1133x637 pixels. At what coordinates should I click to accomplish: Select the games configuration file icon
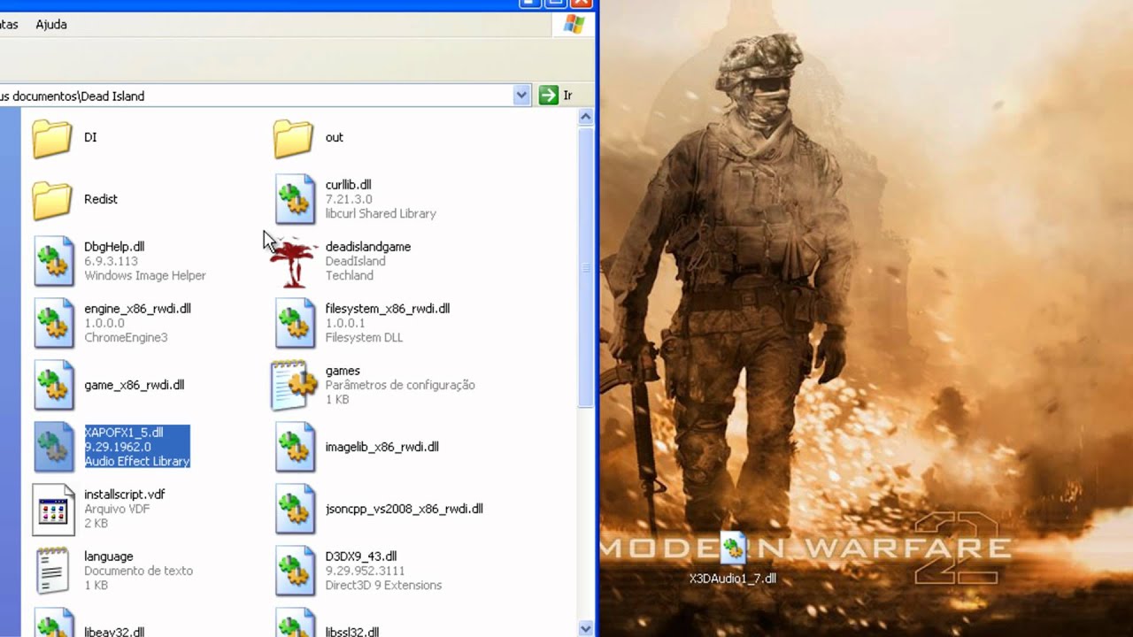tap(294, 385)
